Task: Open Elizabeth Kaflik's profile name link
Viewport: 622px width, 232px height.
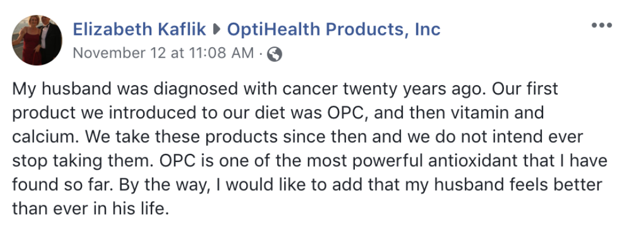Action: 140,30
